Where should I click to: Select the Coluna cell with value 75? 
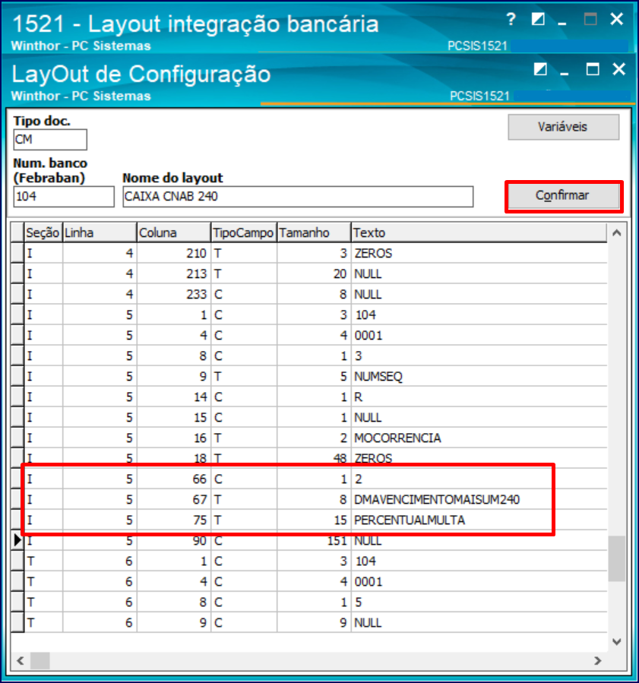(x=174, y=520)
